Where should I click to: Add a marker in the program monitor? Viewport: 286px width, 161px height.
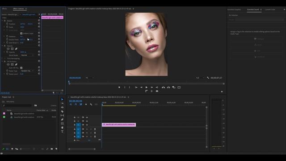tap(119, 88)
